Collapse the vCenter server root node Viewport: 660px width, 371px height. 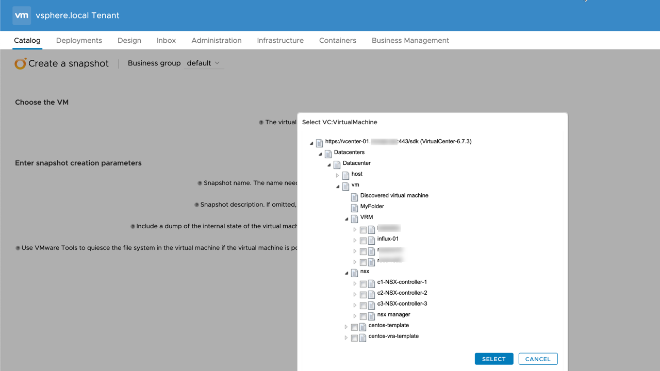click(311, 143)
